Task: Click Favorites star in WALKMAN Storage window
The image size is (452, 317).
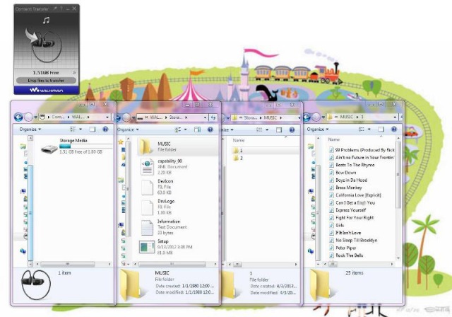Action: pos(121,142)
